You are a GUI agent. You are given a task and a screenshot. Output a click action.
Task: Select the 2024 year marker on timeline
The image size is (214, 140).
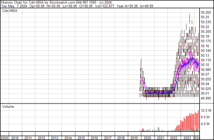[196, 138]
